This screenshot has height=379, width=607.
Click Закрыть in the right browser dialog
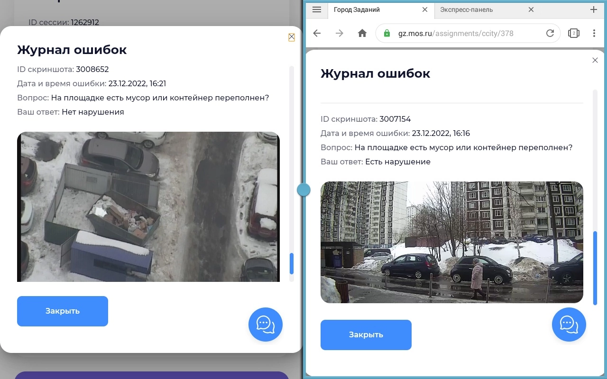pyautogui.click(x=366, y=335)
